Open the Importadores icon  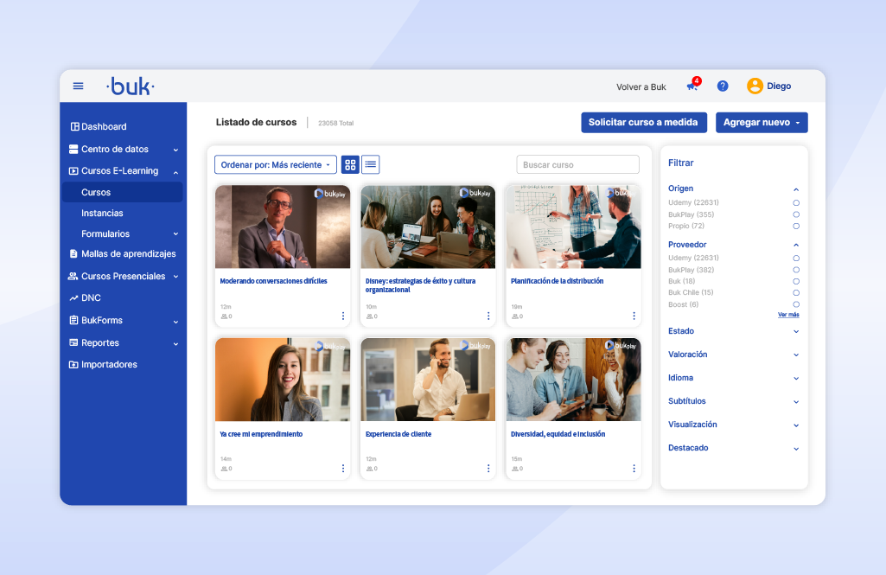73,364
